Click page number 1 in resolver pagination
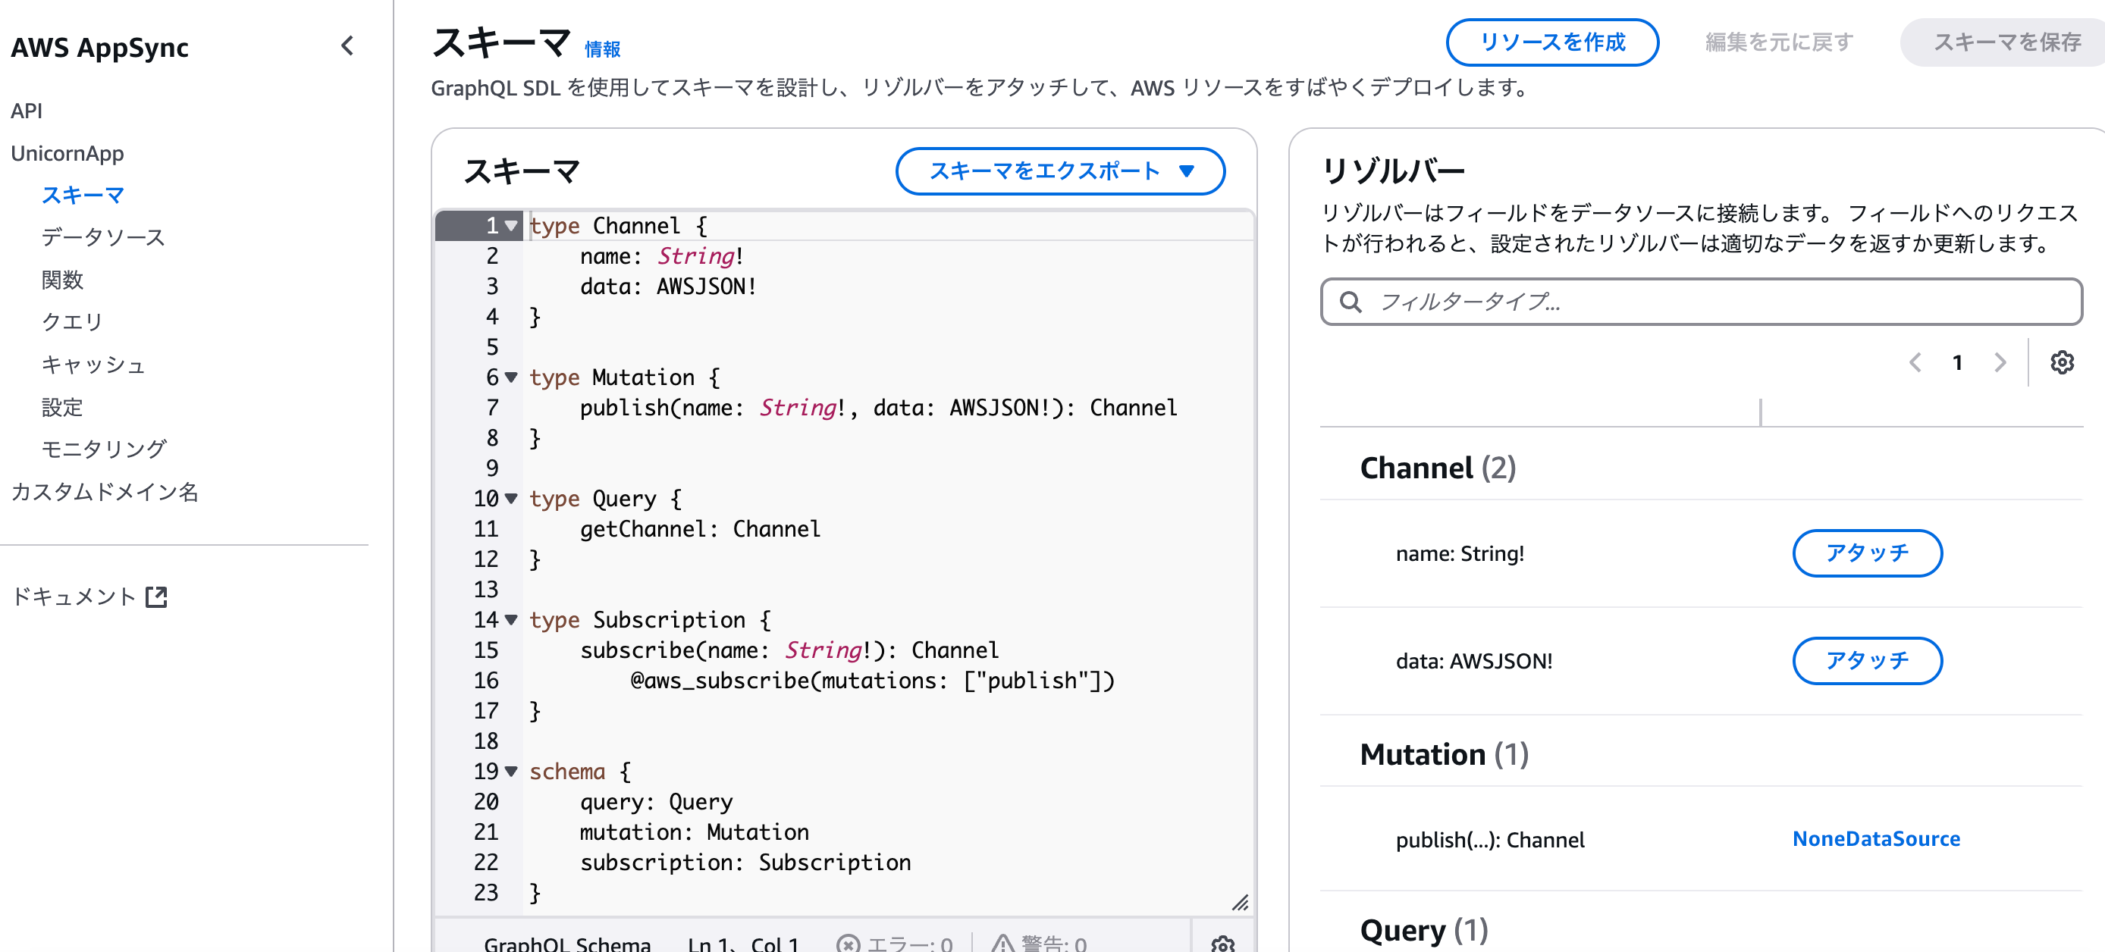The width and height of the screenshot is (2105, 952). [x=1957, y=362]
